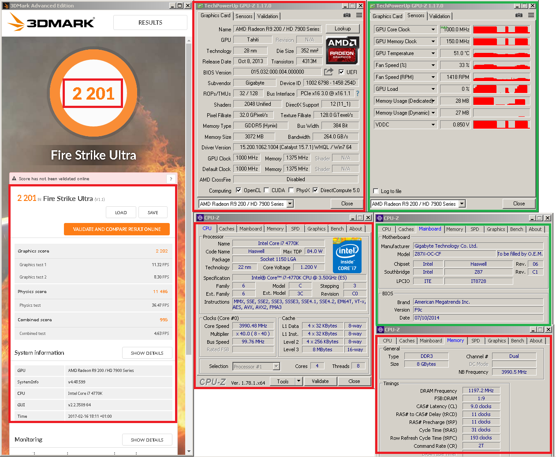Viewport: 556px width, 457px height.
Task: Open the Memory tab in CPU-Z Mainboard window
Action: coord(455,229)
